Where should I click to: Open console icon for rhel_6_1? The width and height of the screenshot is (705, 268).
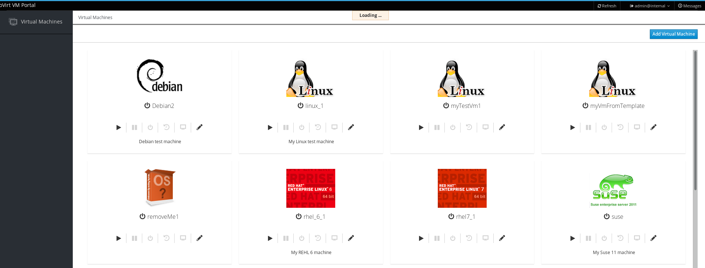[334, 238]
